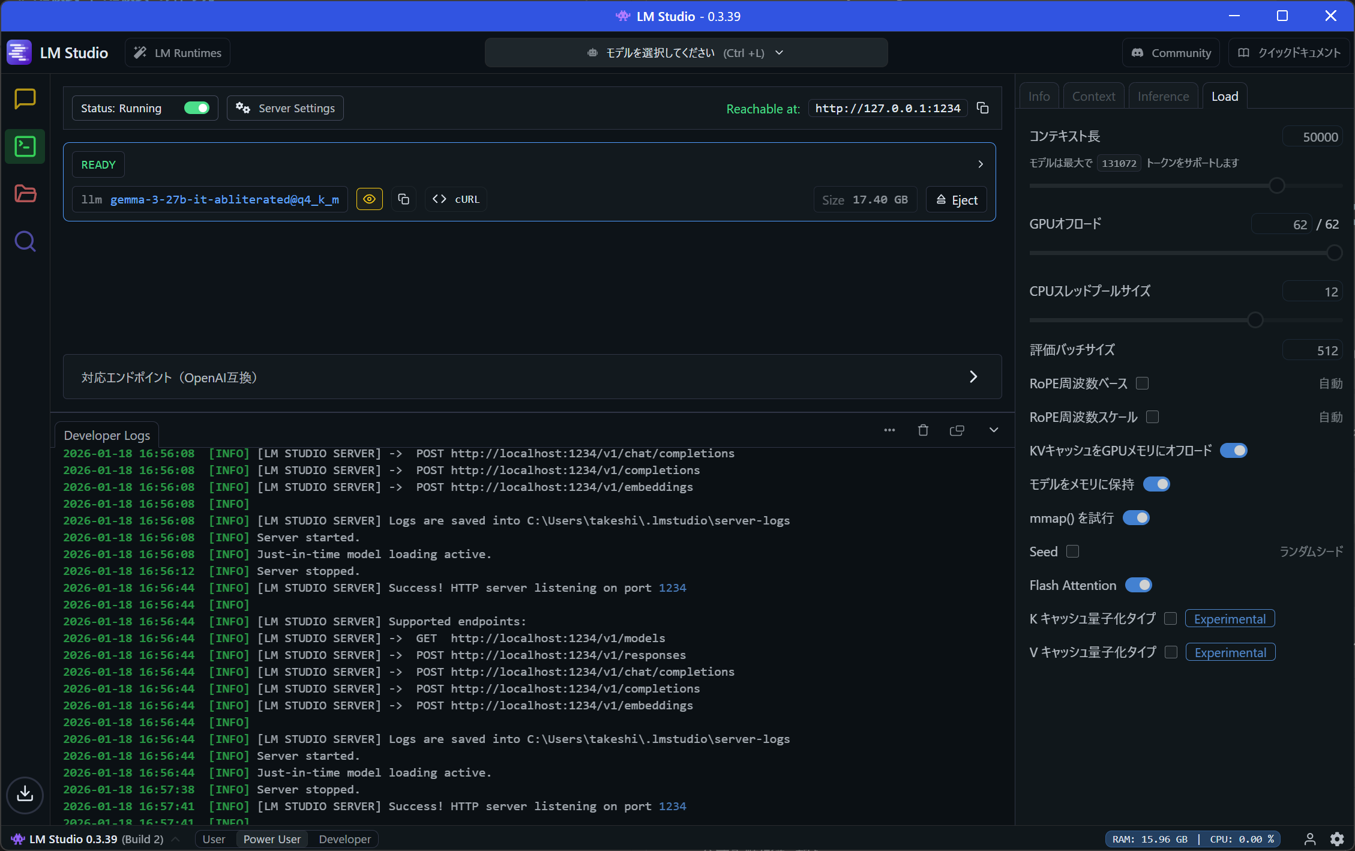Open the My Models folder icon

[25, 194]
